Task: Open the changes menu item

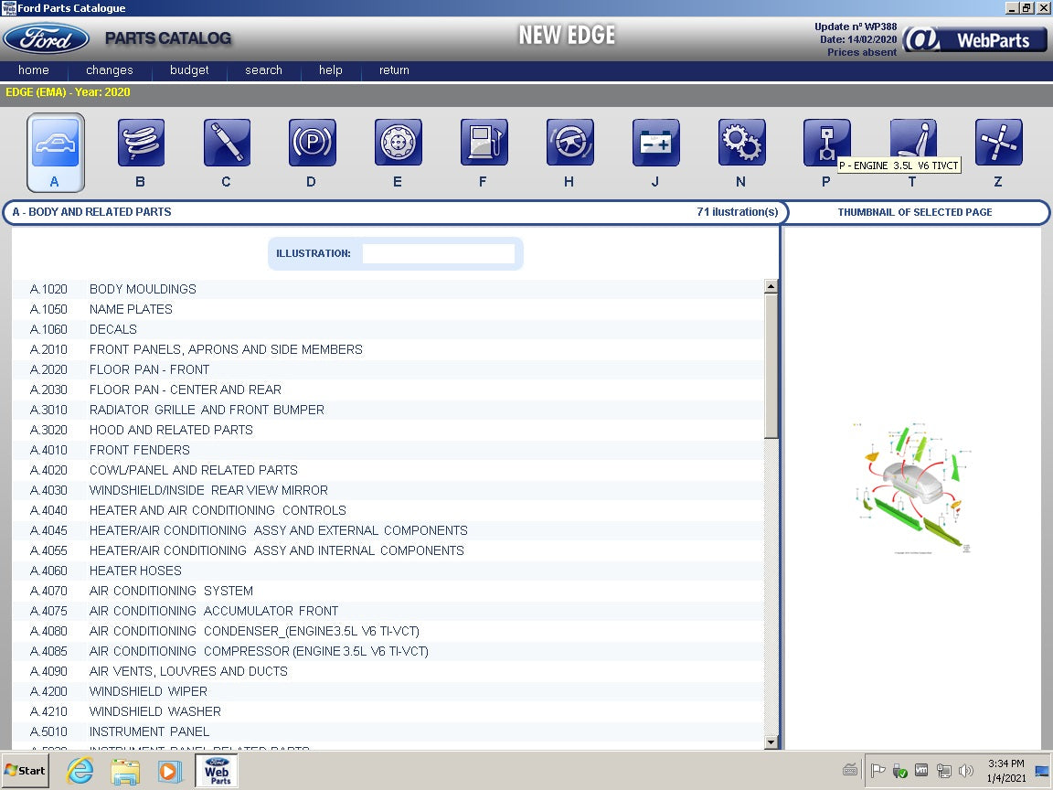Action: 110,70
